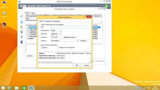Click the Переключиться link in rules window
Screen dimensions: 160x90
[31, 20]
